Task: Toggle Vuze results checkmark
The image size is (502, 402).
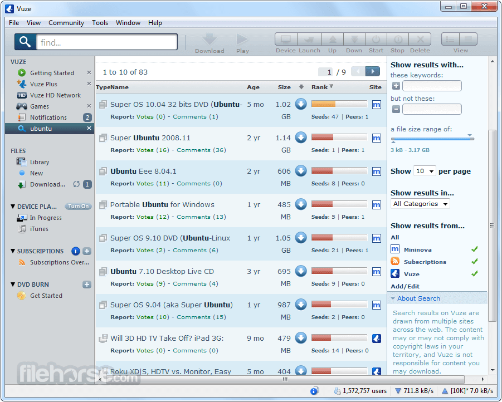Action: [475, 273]
